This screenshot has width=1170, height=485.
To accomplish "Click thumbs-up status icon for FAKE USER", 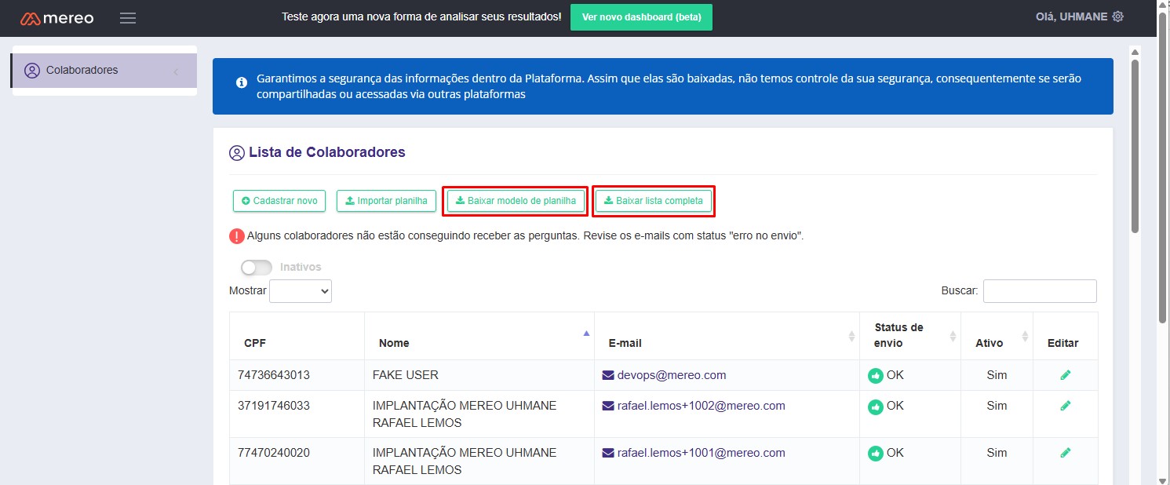I will (876, 376).
